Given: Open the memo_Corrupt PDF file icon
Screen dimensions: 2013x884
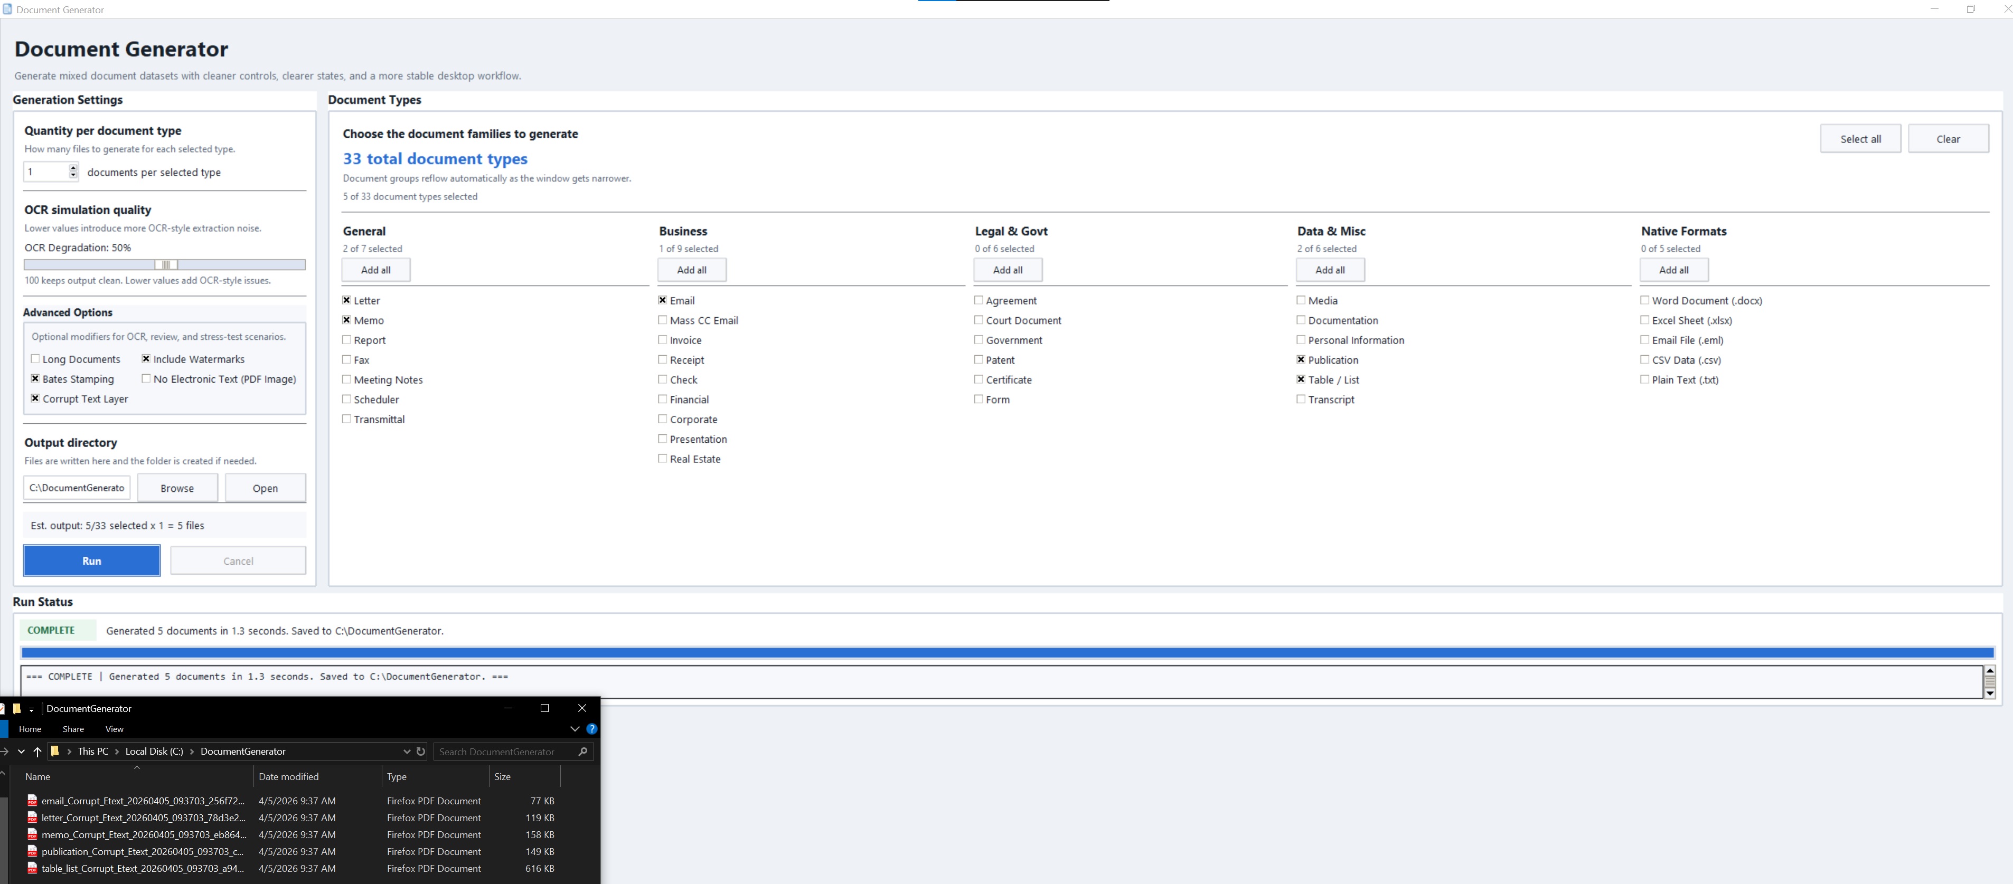Looking at the screenshot, I should pyautogui.click(x=32, y=834).
